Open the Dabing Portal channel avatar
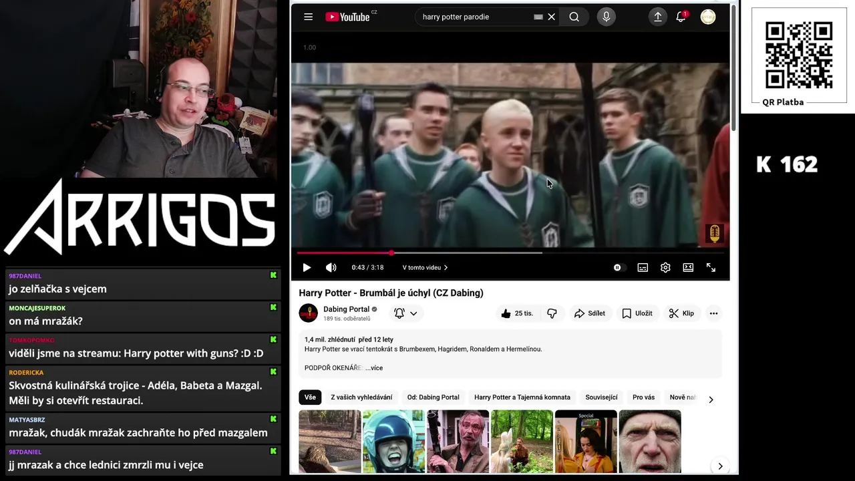This screenshot has height=481, width=855. coord(308,313)
